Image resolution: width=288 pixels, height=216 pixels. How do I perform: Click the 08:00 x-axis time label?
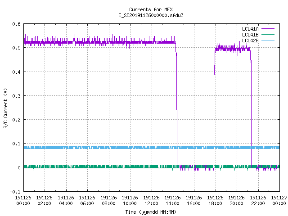coord(108,203)
